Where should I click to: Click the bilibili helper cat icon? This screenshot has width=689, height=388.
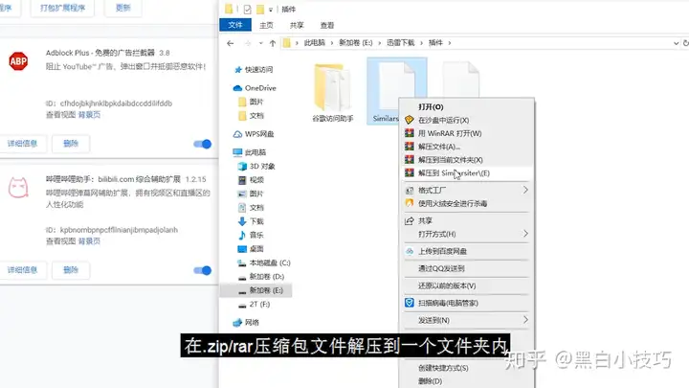coord(18,188)
